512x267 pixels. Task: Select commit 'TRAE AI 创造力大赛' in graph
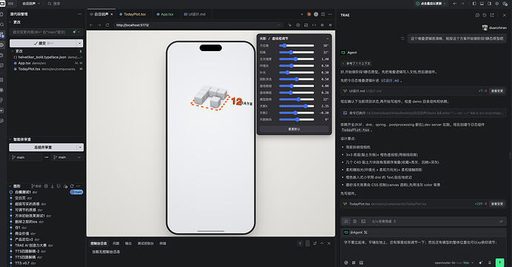point(33,245)
